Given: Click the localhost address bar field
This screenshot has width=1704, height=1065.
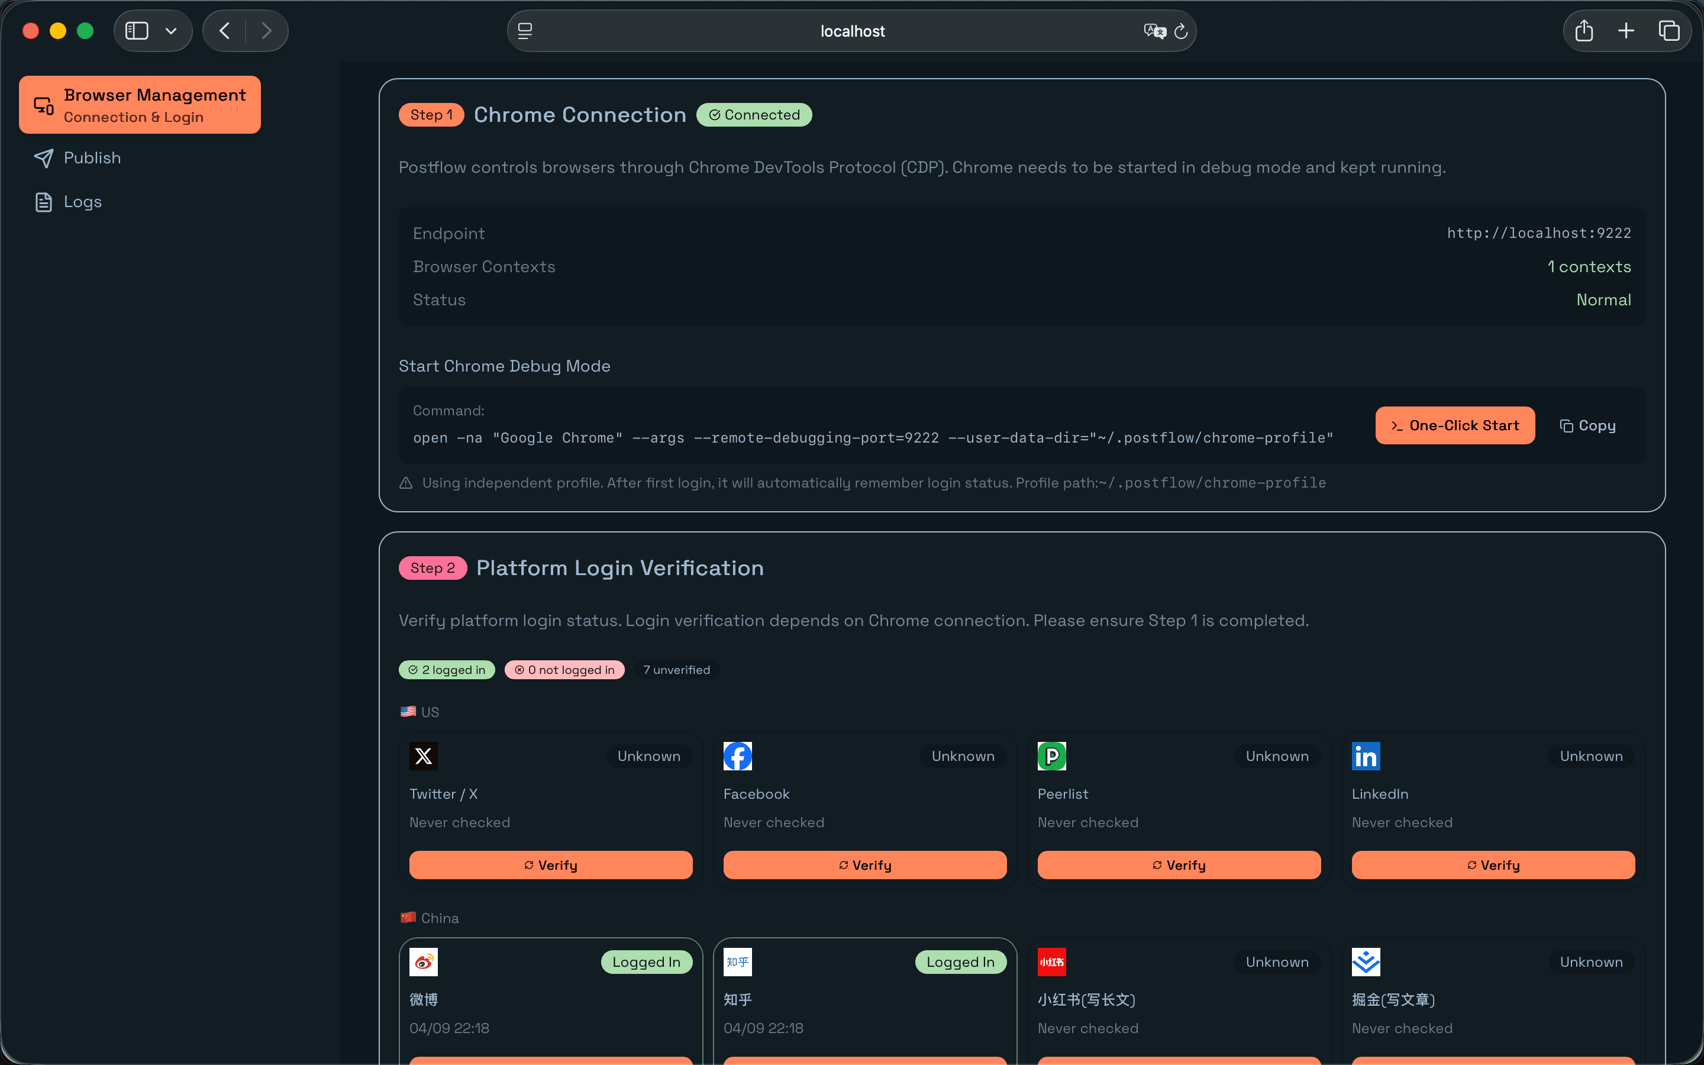Looking at the screenshot, I should point(852,30).
